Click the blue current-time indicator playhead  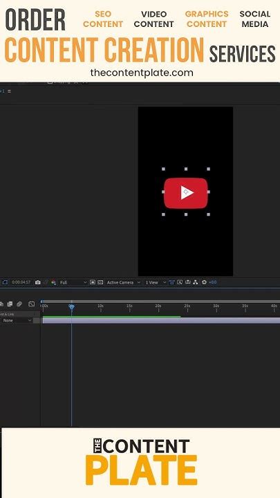click(71, 306)
